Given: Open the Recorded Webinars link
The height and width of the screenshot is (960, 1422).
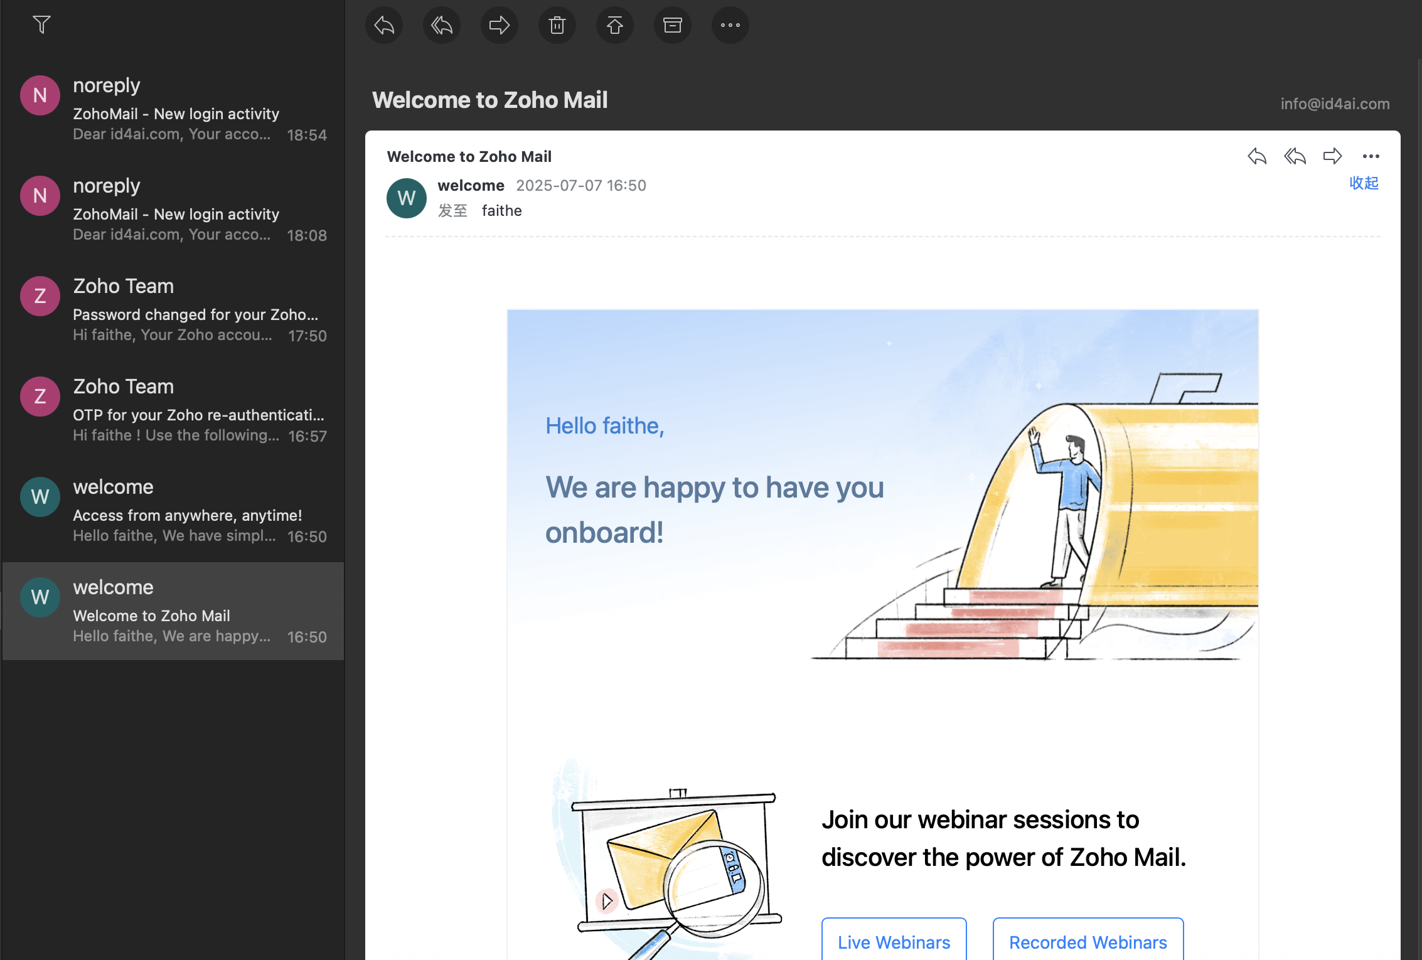Looking at the screenshot, I should [x=1088, y=942].
